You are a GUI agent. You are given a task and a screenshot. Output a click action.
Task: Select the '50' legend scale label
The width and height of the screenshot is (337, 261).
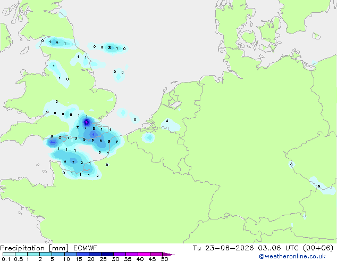click(x=165, y=259)
